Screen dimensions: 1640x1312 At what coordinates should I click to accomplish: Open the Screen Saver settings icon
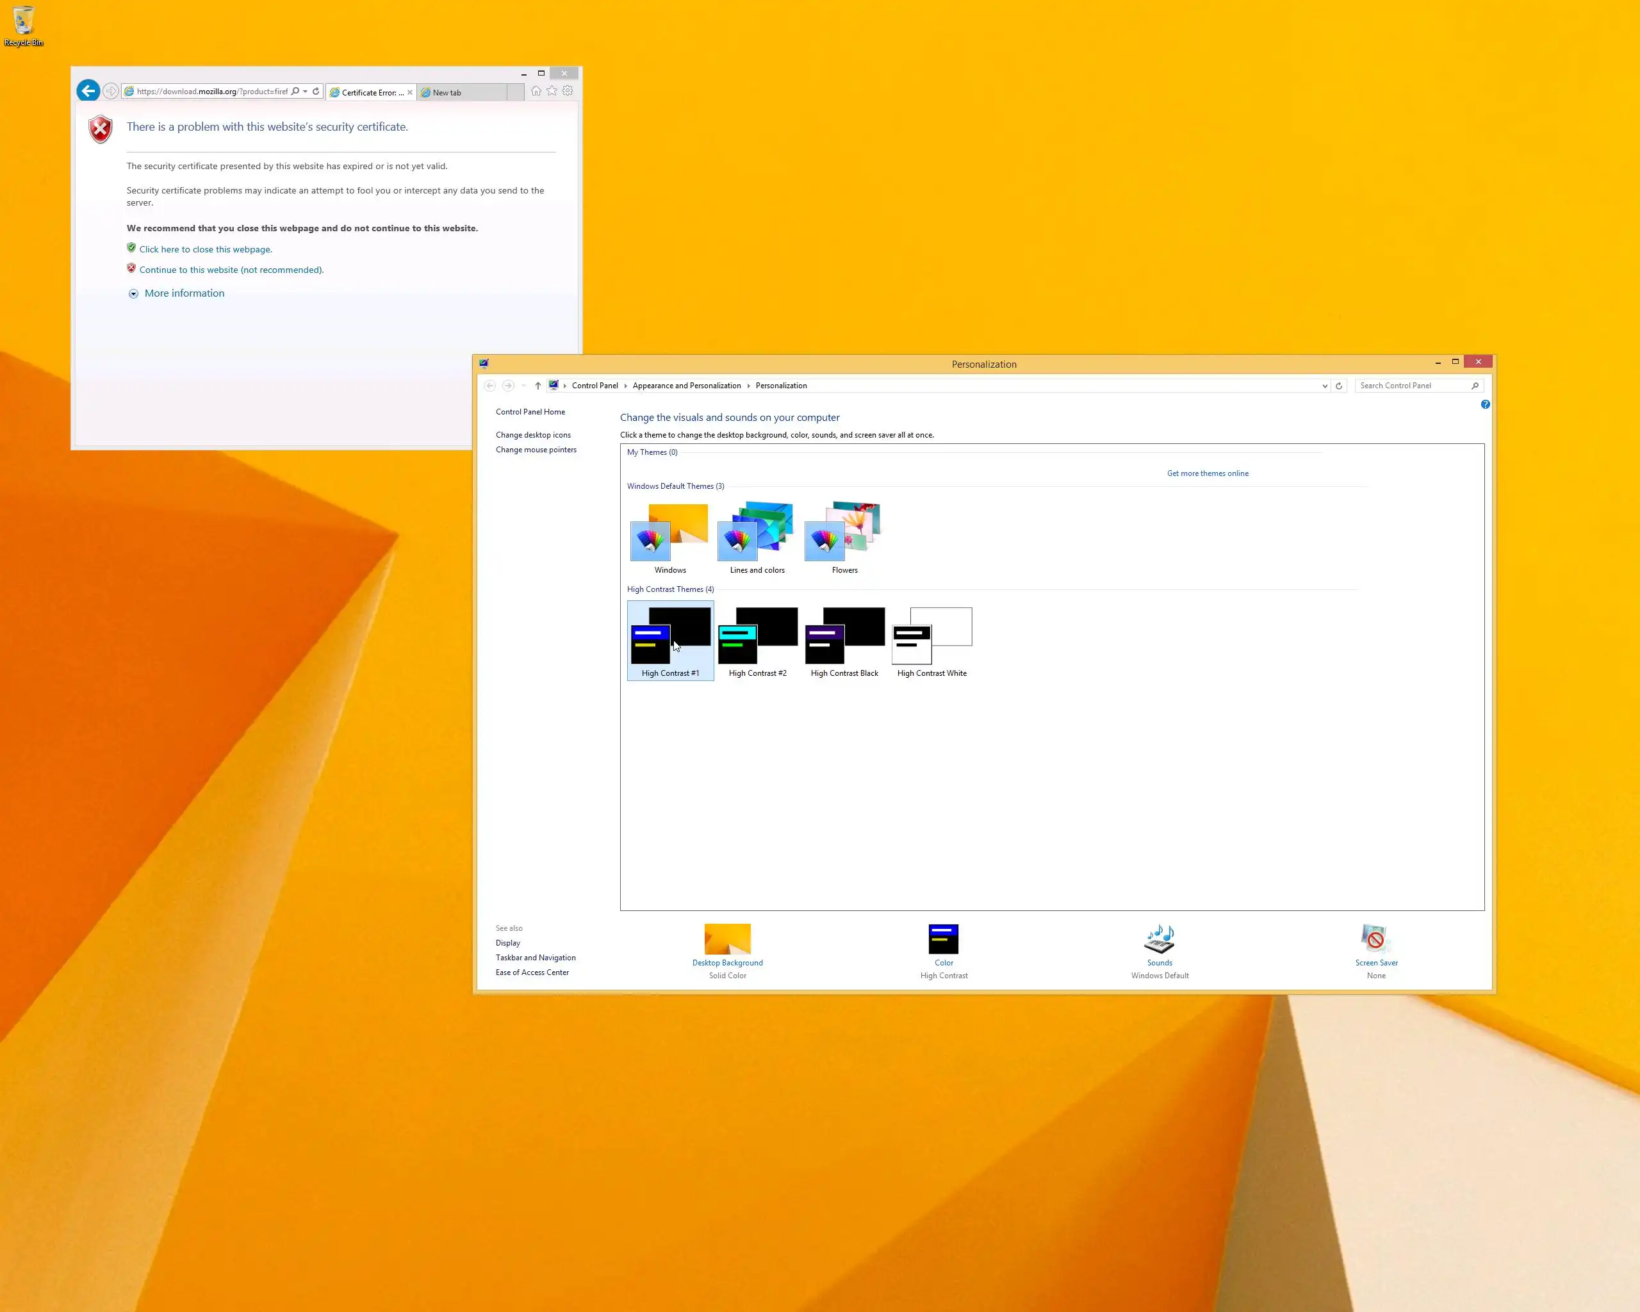pyautogui.click(x=1375, y=939)
